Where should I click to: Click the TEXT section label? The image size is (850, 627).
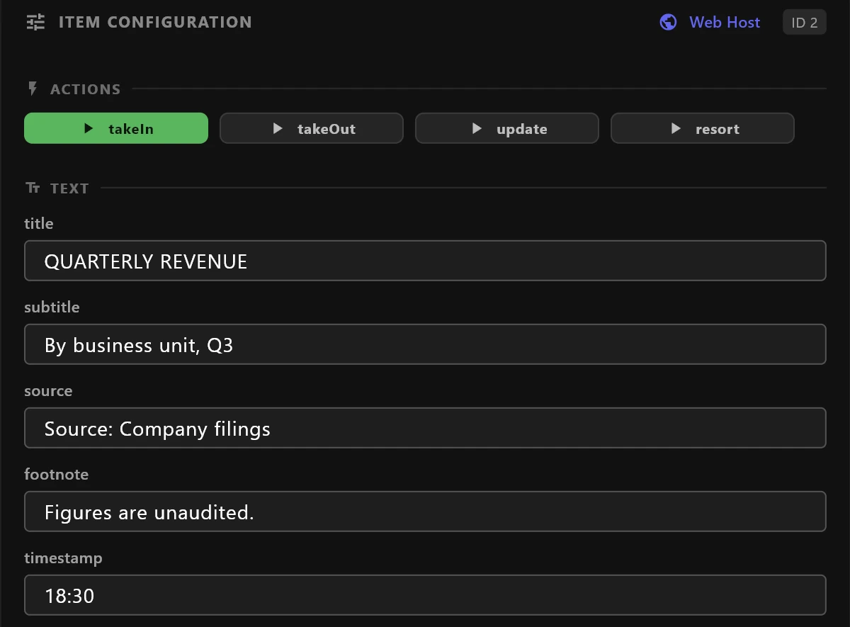[69, 188]
